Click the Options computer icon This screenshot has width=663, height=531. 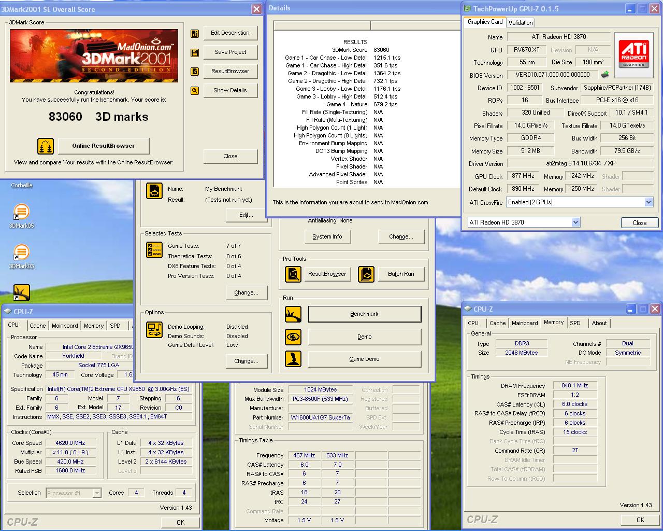(x=154, y=330)
